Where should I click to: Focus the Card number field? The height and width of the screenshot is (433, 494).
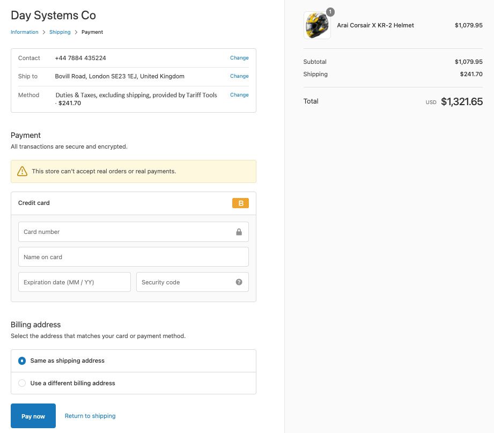[133, 232]
